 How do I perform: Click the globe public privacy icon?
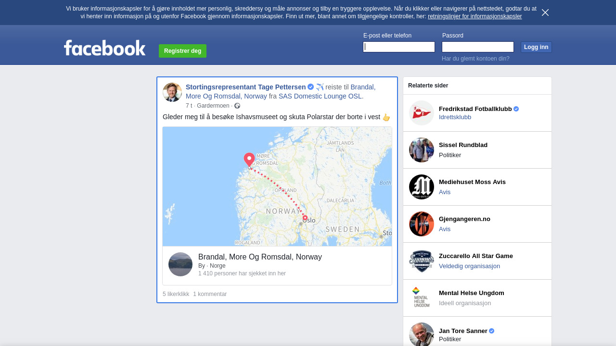click(237, 106)
